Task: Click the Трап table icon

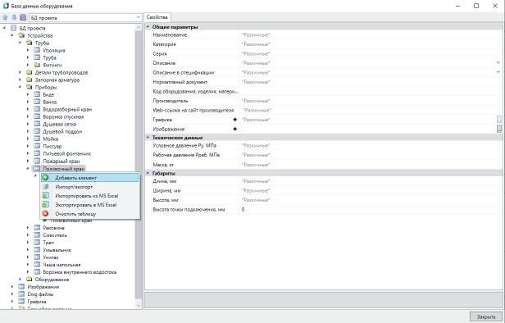Action: (37, 243)
